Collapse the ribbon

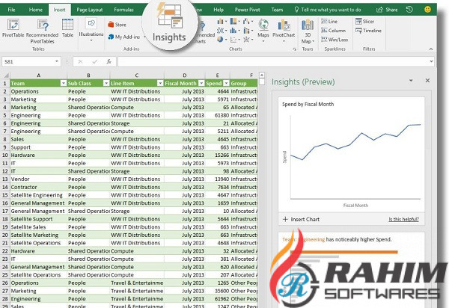pyautogui.click(x=431, y=49)
